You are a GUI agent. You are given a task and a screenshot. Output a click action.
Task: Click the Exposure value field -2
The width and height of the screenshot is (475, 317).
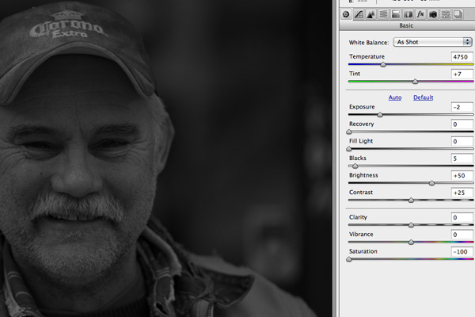point(462,107)
